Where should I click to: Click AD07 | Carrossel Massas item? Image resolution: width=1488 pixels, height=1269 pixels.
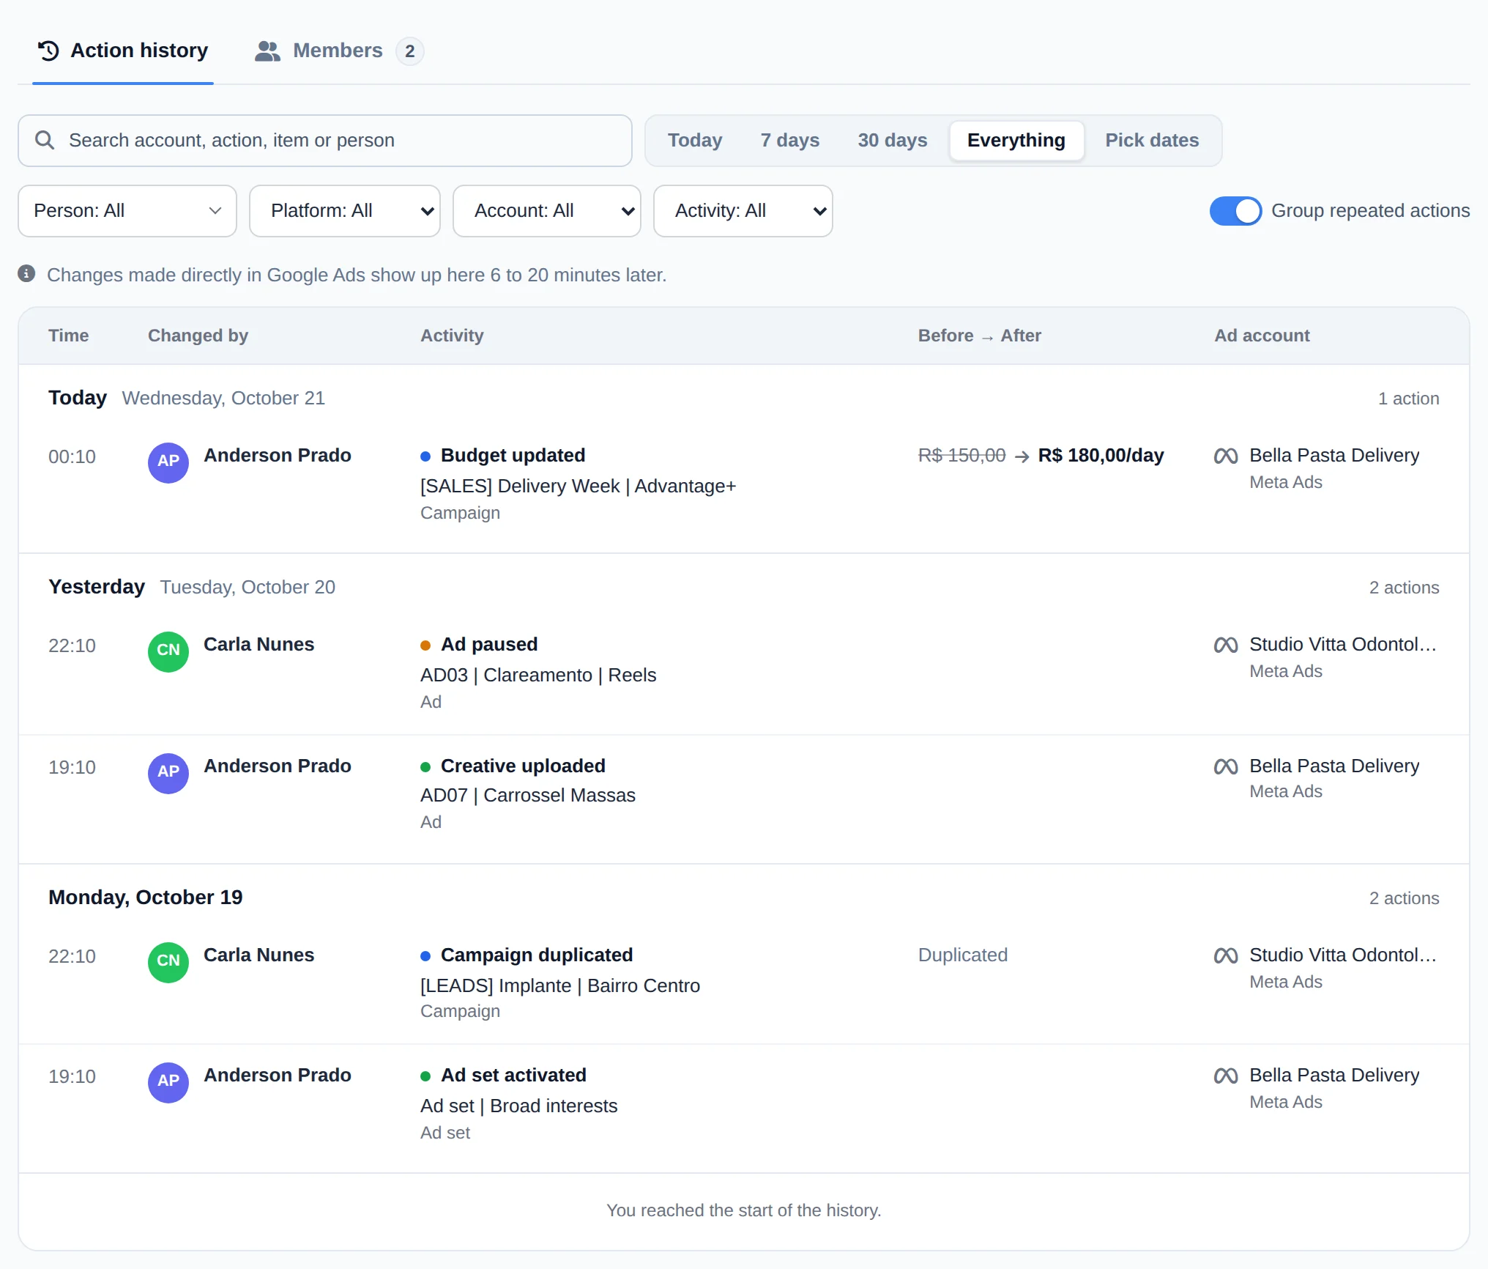tap(528, 796)
